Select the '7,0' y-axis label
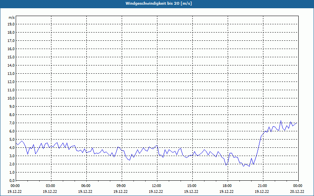 pyautogui.click(x=12, y=123)
